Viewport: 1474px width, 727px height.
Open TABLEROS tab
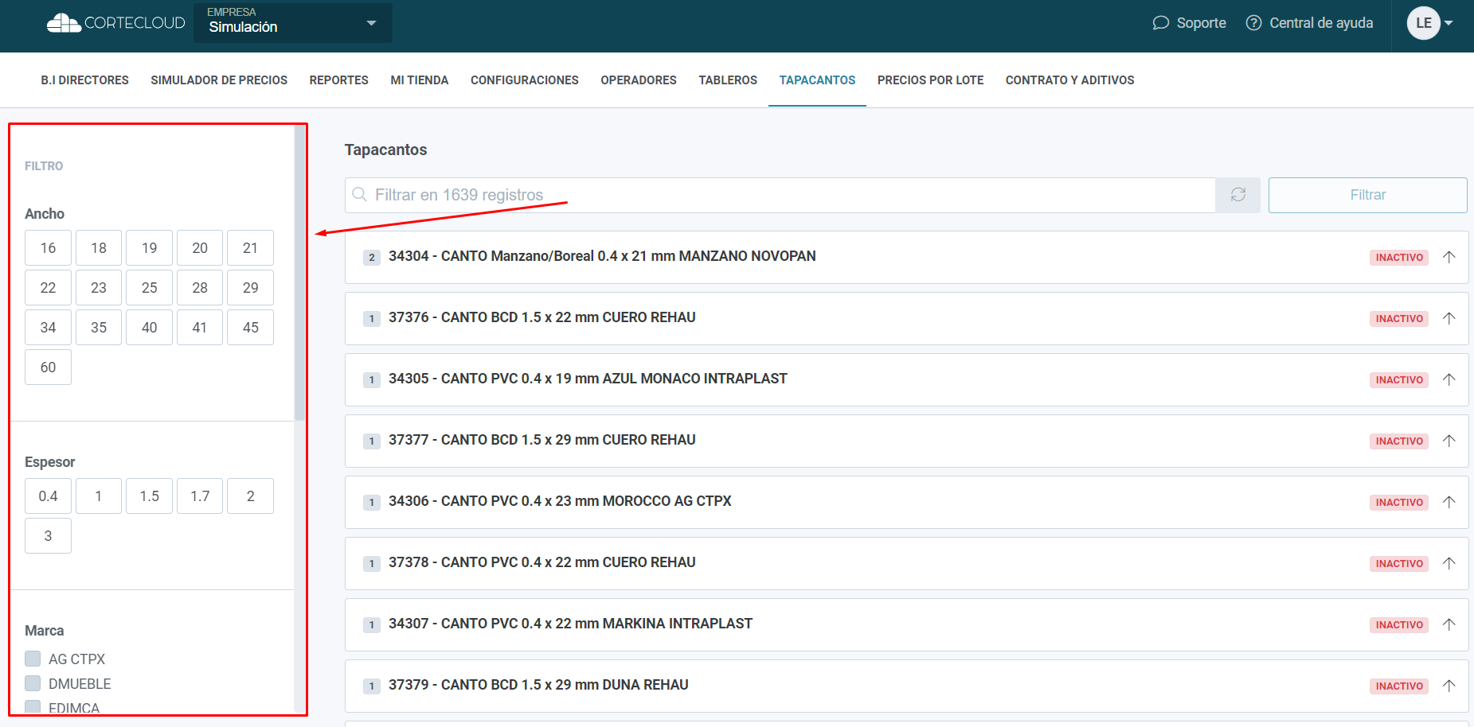coord(728,80)
